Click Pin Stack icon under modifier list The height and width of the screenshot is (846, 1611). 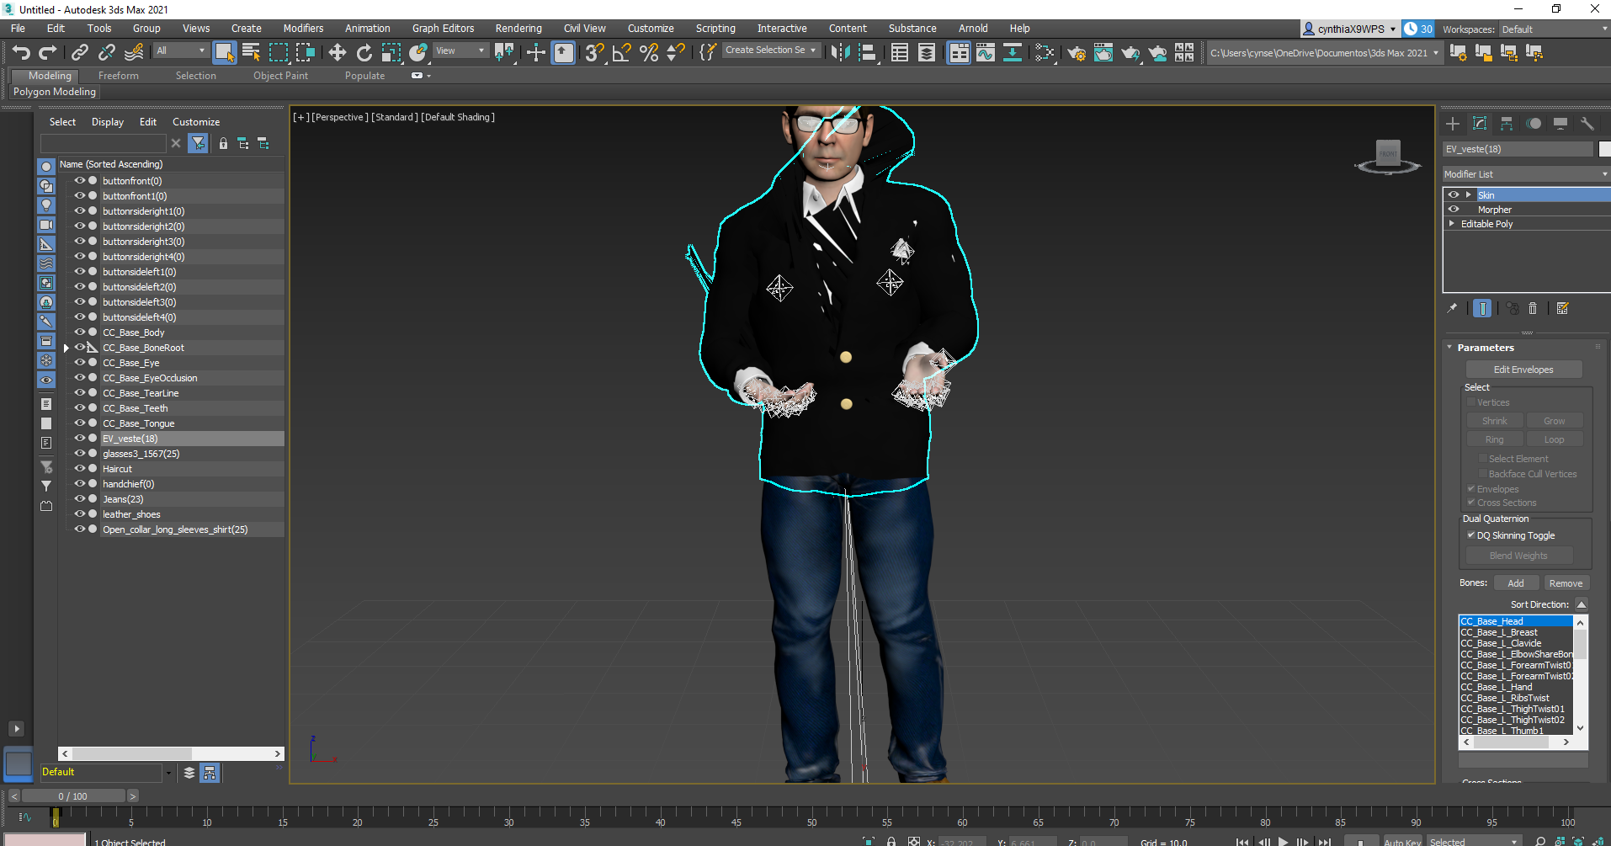1452,308
